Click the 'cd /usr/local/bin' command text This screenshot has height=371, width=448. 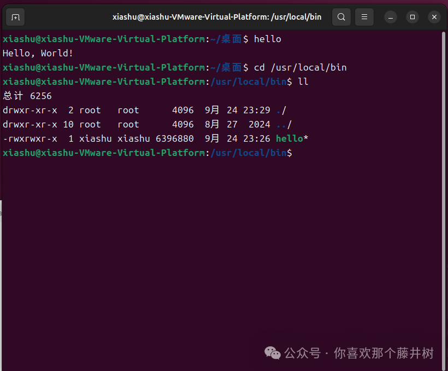pyautogui.click(x=300, y=67)
